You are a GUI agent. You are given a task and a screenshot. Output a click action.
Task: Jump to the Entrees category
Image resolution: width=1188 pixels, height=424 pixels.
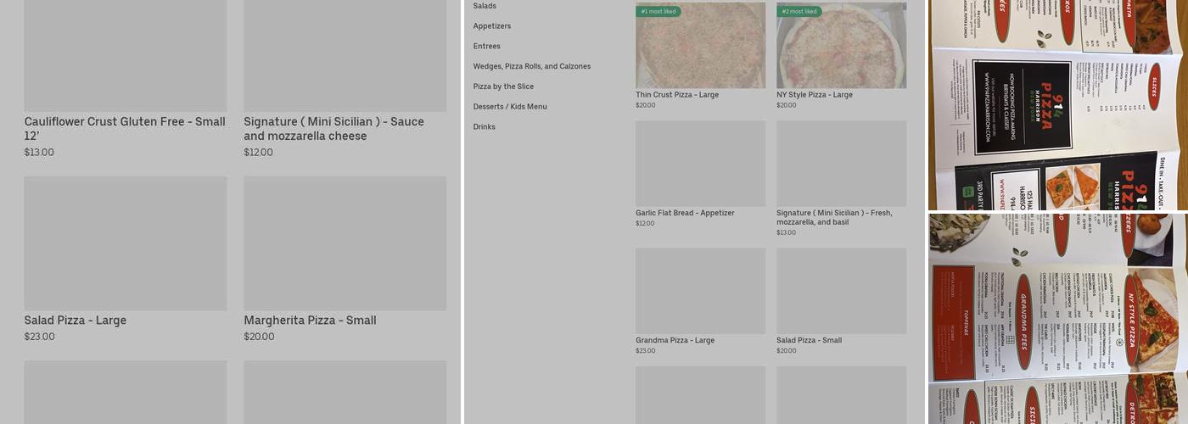click(487, 47)
